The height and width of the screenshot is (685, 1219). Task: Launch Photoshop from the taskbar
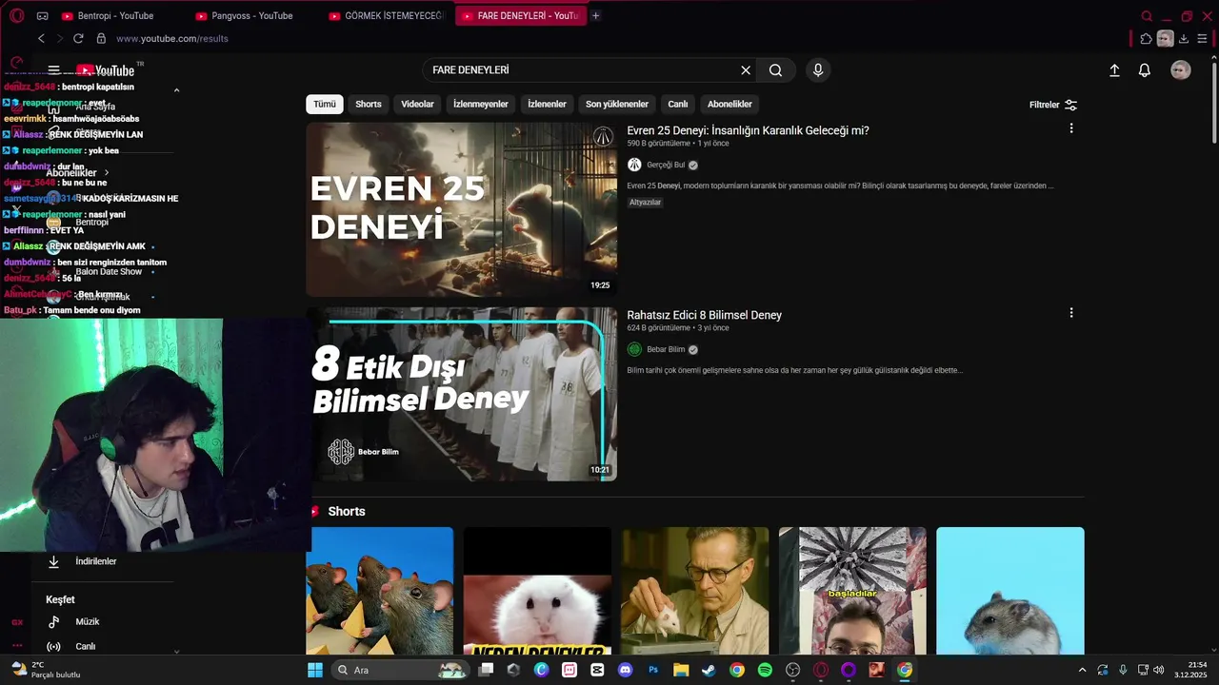click(653, 670)
